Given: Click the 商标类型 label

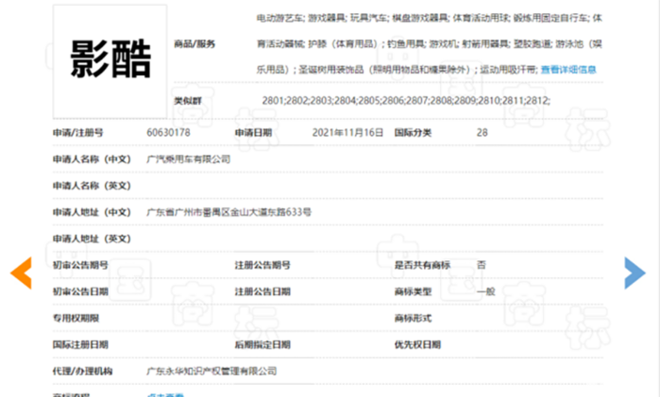Looking at the screenshot, I should [413, 292].
